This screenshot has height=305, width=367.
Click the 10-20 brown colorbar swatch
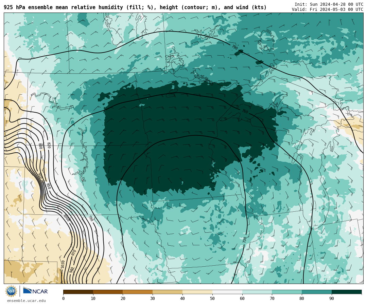click(108, 292)
